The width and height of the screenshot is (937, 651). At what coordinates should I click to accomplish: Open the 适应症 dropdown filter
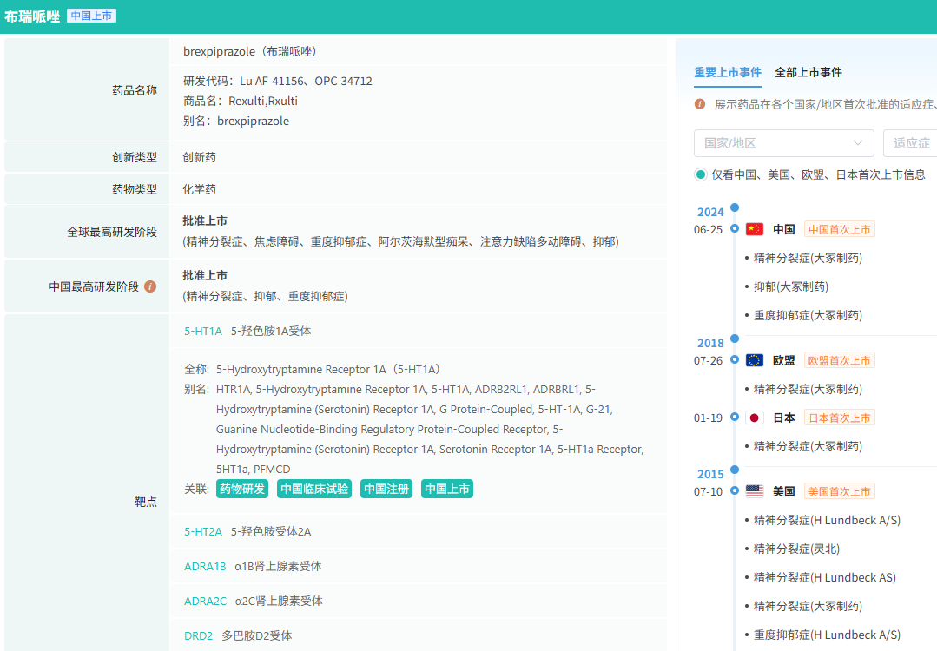click(x=909, y=143)
